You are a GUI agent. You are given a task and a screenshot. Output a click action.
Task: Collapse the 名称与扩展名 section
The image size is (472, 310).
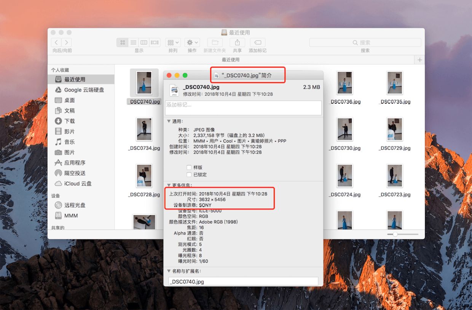(x=169, y=271)
